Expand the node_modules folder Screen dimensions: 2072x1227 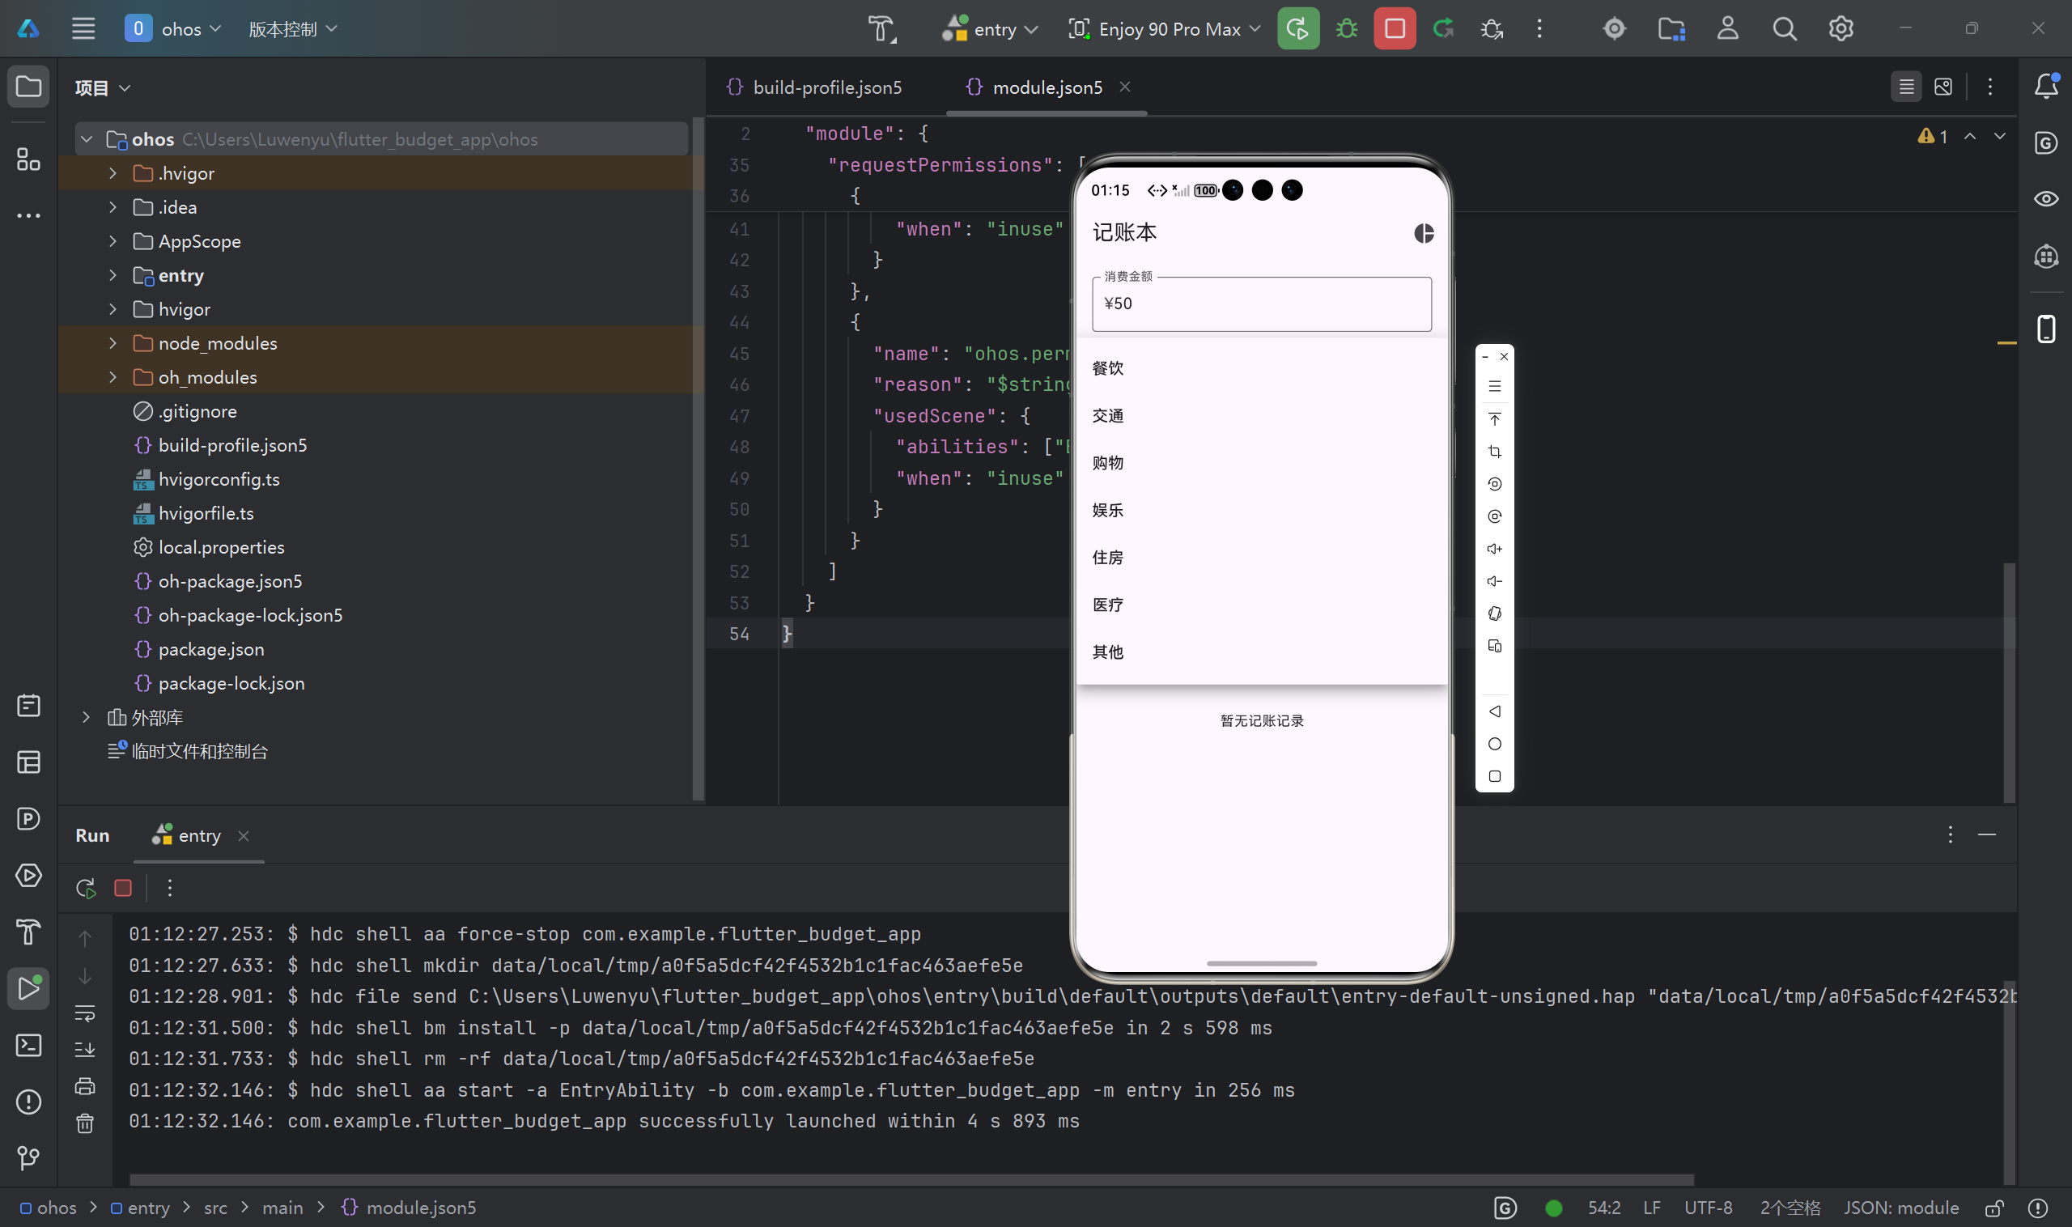click(113, 343)
